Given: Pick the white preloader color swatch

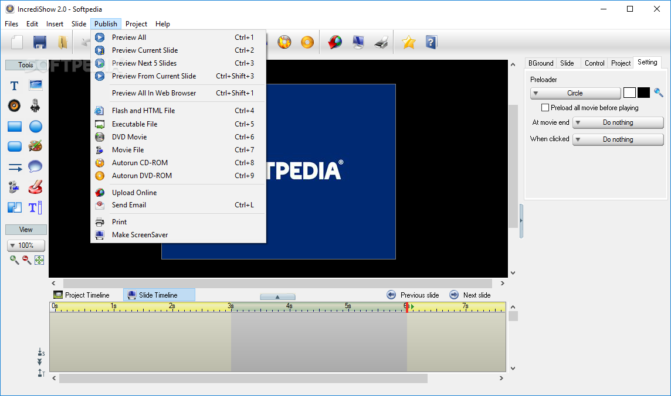Looking at the screenshot, I should (629, 93).
